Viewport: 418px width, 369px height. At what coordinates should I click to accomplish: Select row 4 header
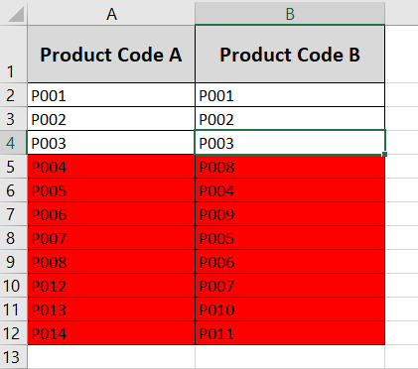13,143
